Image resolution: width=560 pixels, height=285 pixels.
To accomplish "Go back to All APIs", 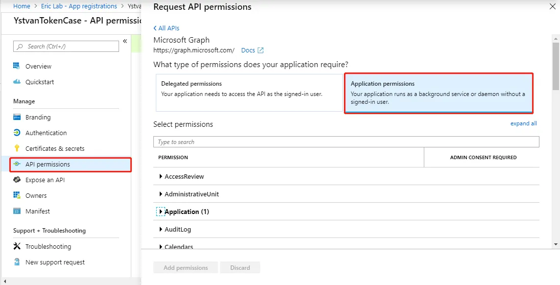I will coord(167,28).
